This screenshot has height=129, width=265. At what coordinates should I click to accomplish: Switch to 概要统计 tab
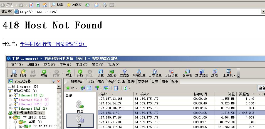pos(77,81)
